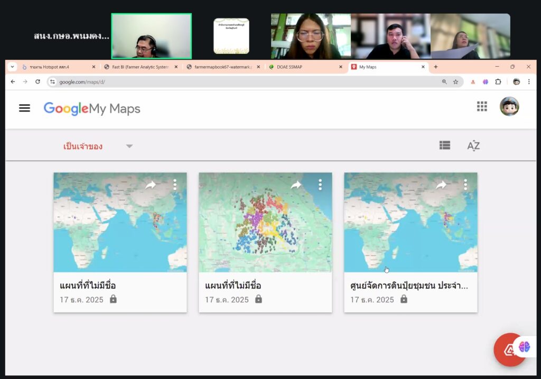Viewport: 541px width, 379px height.
Task: Click the Google account avatar
Action: pos(509,107)
